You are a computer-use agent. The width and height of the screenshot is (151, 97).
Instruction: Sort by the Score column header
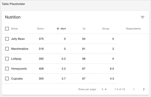click(x=40, y=29)
